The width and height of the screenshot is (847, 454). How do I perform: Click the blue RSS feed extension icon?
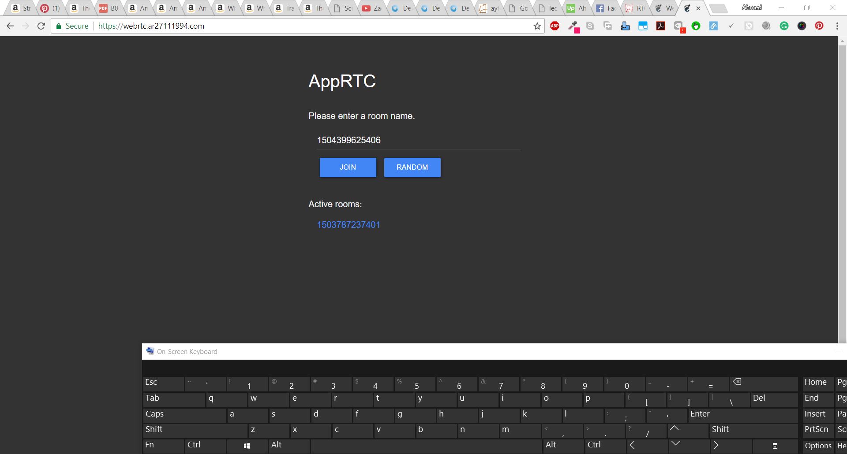pos(714,26)
